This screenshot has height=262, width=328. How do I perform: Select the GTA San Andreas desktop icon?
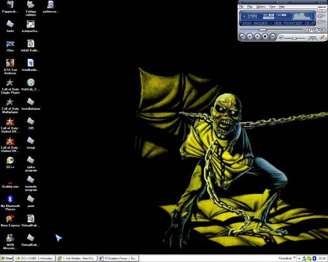(10, 64)
